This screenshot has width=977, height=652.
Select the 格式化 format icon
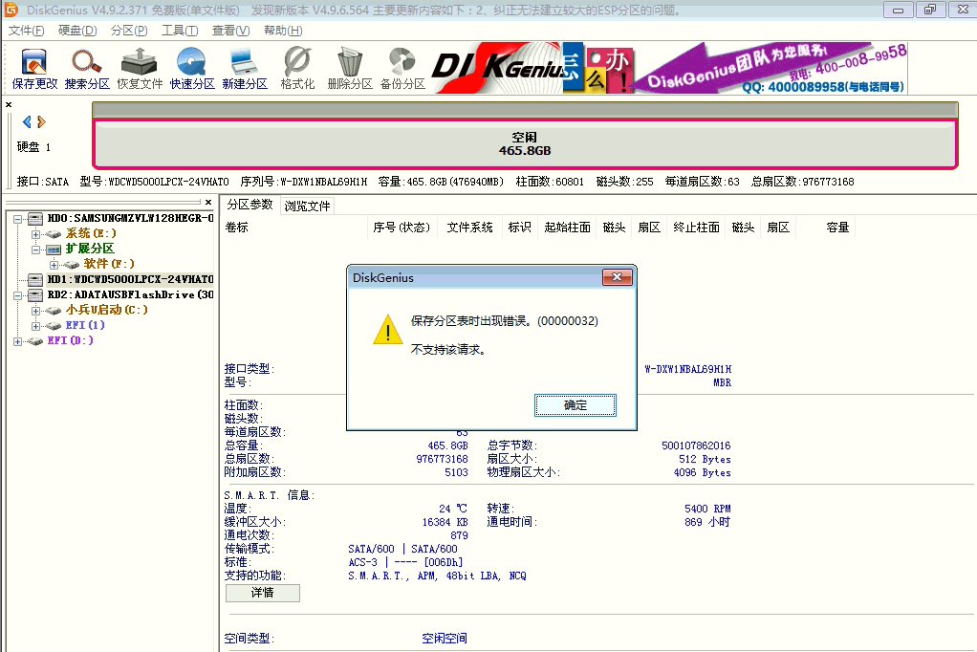pyautogui.click(x=297, y=67)
